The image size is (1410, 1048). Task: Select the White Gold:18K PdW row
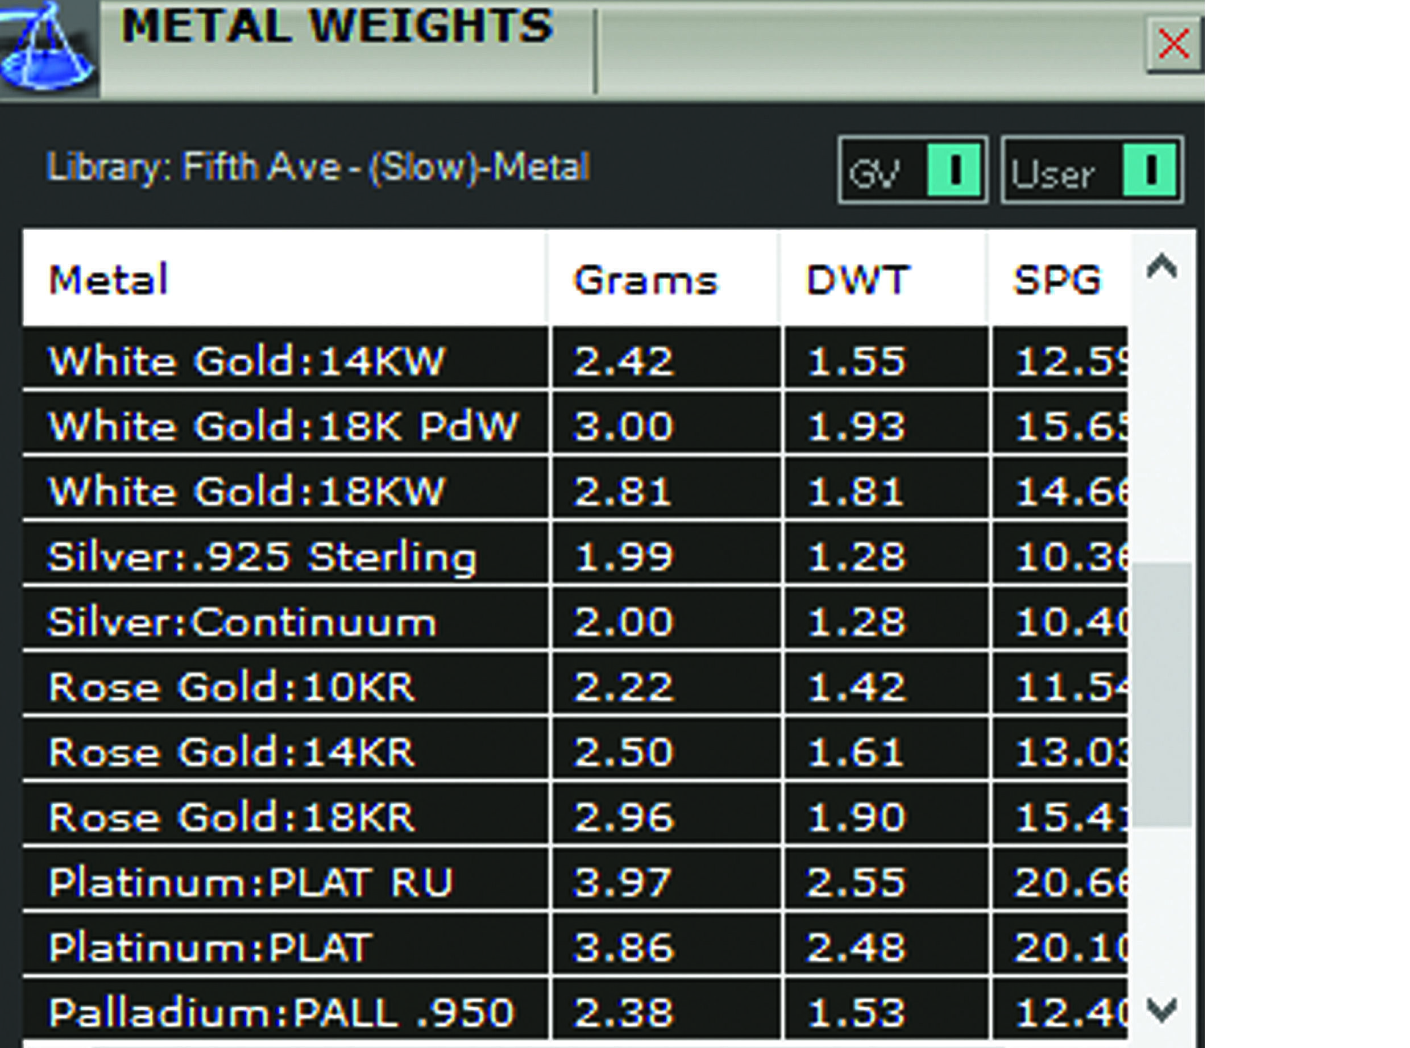pos(283,425)
